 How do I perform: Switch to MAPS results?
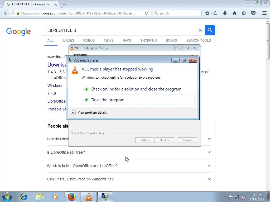click(127, 41)
